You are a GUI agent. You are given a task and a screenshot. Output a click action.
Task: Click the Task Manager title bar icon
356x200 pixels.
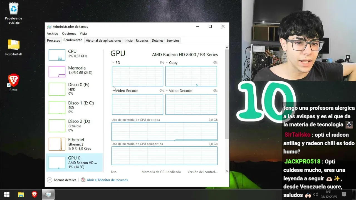[49, 27]
